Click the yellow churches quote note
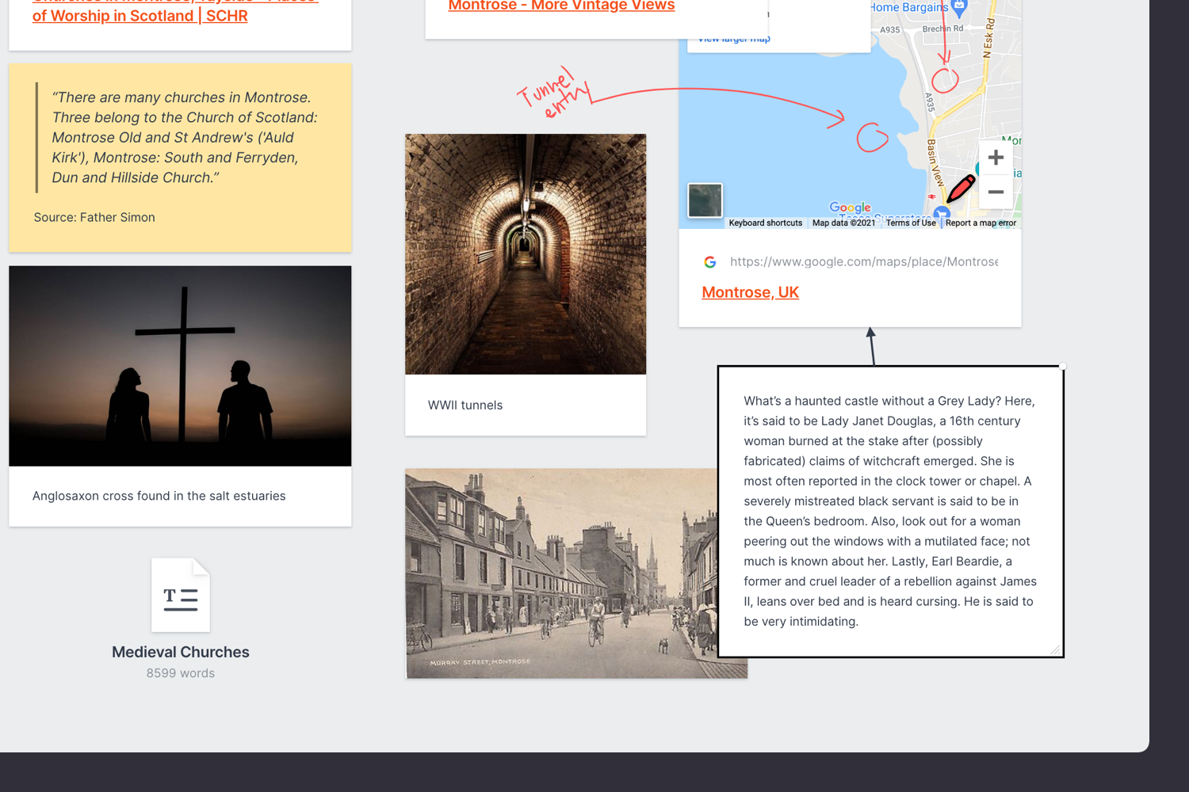Viewport: 1189px width, 792px height. (180, 158)
